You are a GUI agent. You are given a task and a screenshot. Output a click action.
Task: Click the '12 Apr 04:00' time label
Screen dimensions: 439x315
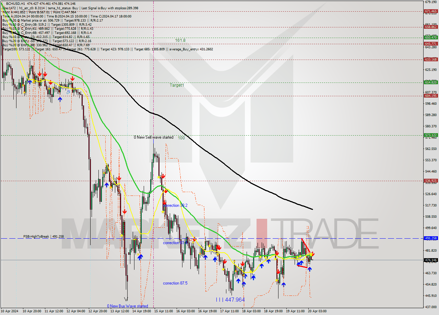(x=76, y=311)
